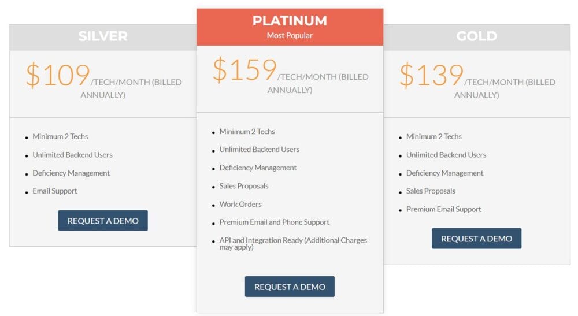
Task: Click Deficiency Management under Silver plan
Action: coord(71,173)
